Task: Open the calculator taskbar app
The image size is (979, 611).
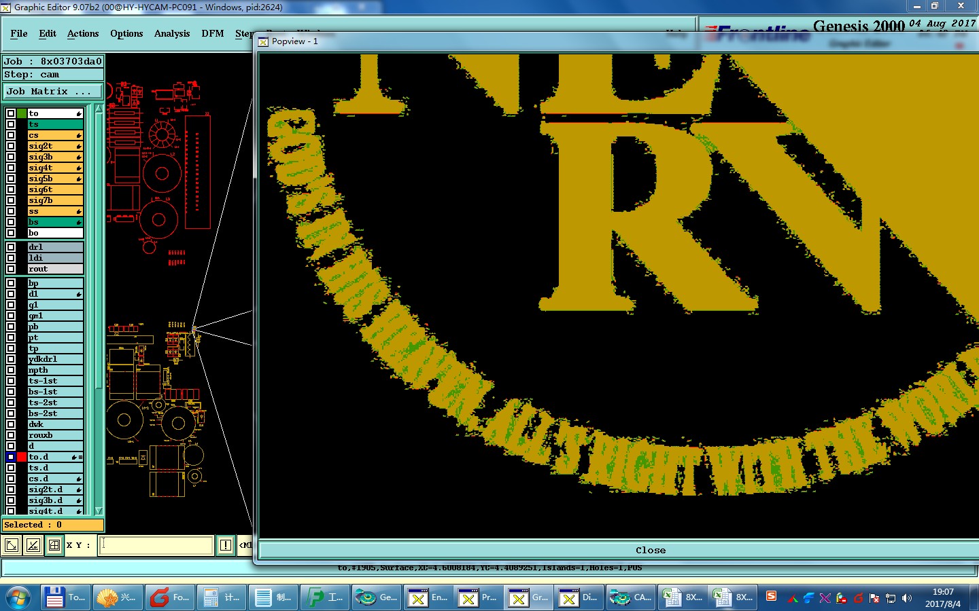Action: pos(221,597)
